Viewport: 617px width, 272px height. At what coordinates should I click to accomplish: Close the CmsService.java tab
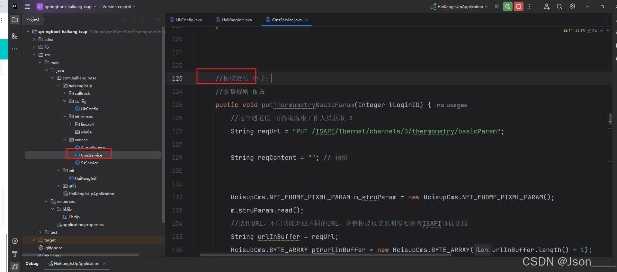click(307, 20)
